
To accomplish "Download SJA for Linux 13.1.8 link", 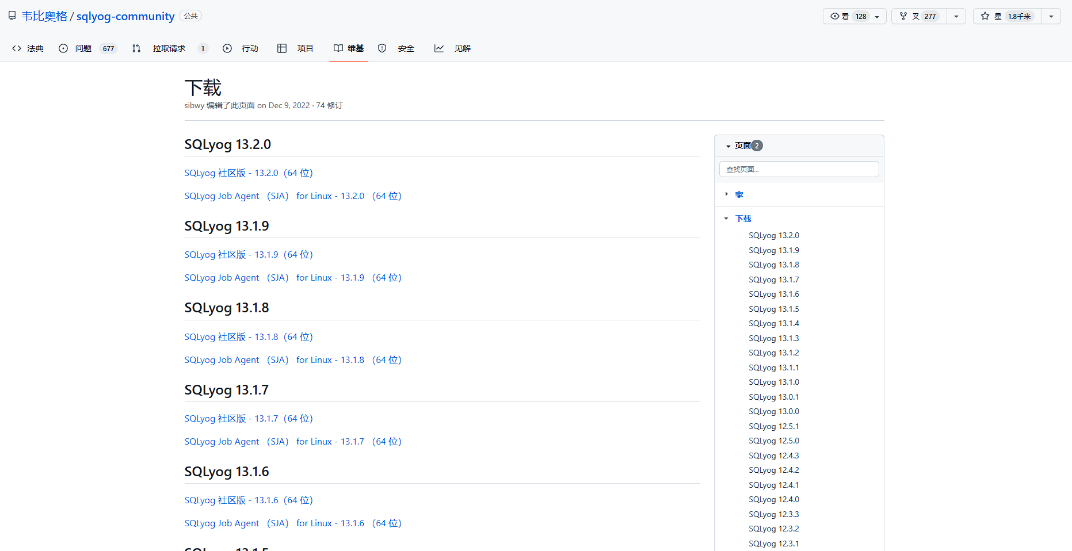I will (x=293, y=359).
